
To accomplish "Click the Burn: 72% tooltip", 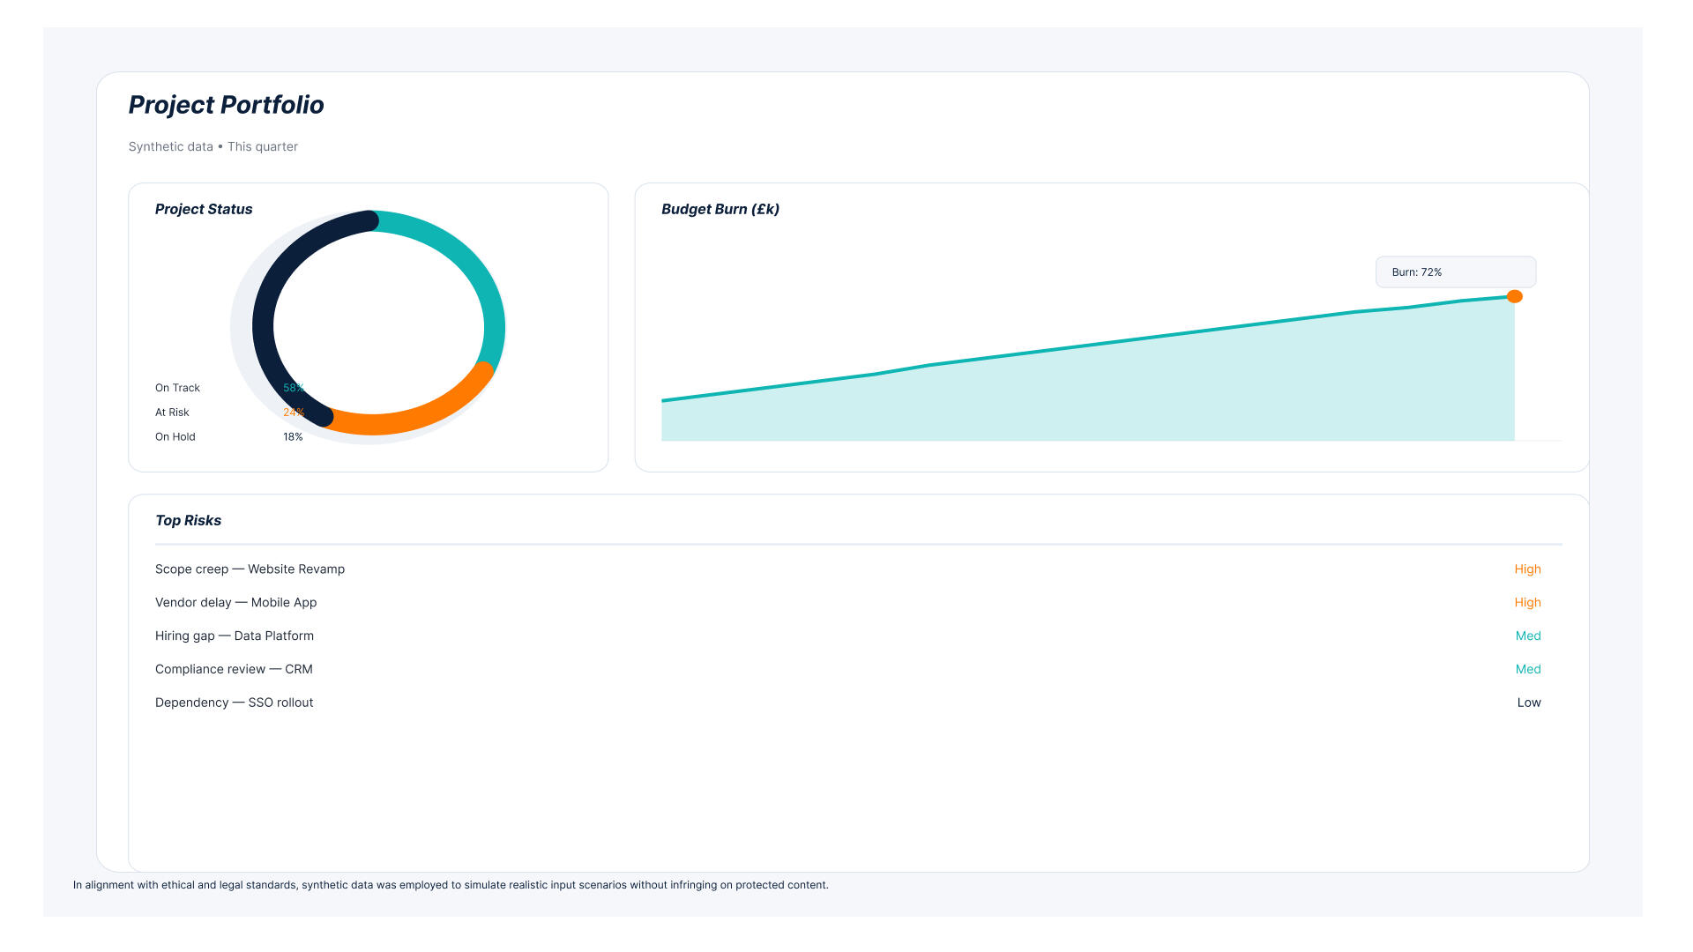I will pyautogui.click(x=1455, y=272).
